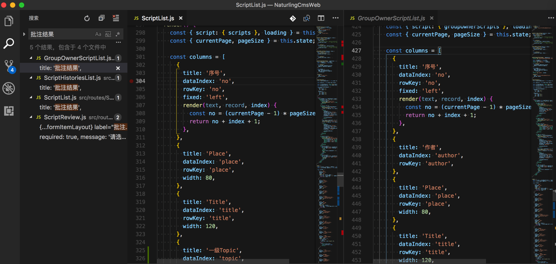Viewport: 556px width, 264px height.
Task: Toggle the breakpoint on line 304
Action: pyautogui.click(x=131, y=81)
